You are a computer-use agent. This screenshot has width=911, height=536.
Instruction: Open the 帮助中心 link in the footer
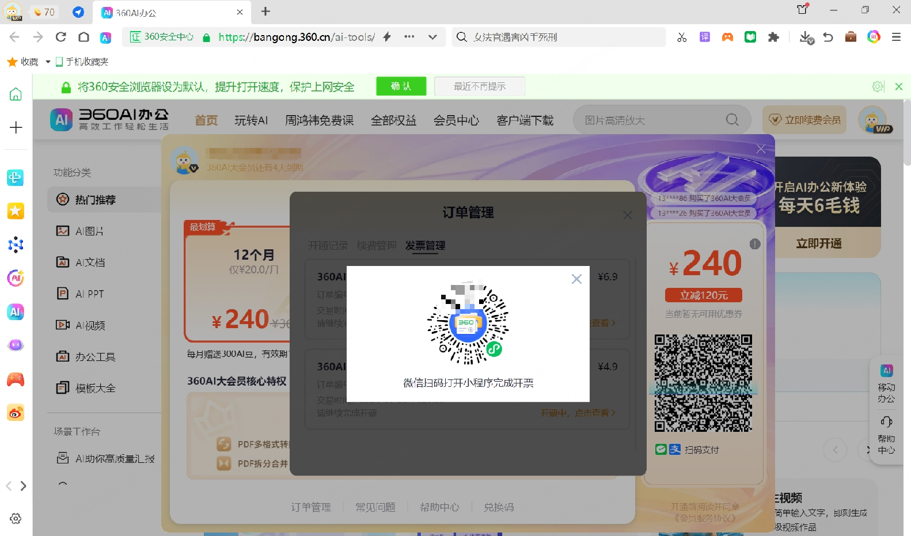(439, 507)
